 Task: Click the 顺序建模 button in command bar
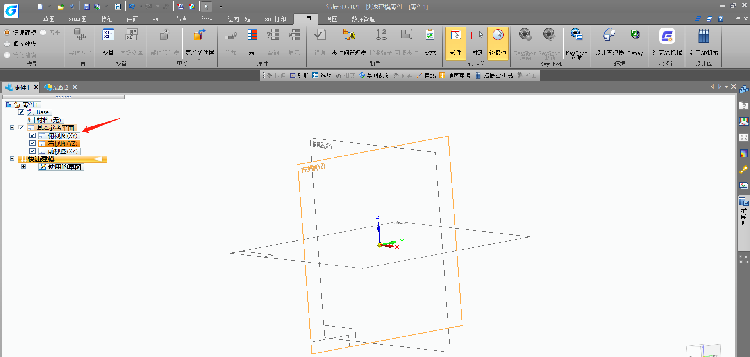[x=455, y=75]
